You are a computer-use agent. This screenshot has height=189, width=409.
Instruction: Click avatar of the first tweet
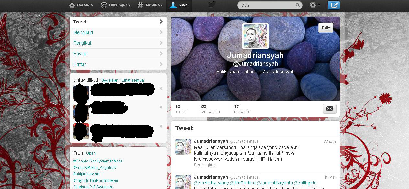pyautogui.click(x=183, y=147)
